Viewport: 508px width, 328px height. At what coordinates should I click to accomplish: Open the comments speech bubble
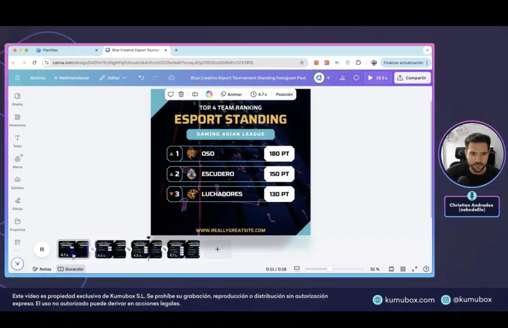coord(356,77)
